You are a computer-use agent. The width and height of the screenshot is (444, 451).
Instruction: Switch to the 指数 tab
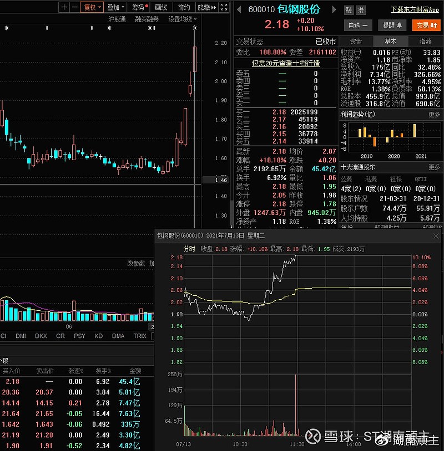(x=425, y=42)
